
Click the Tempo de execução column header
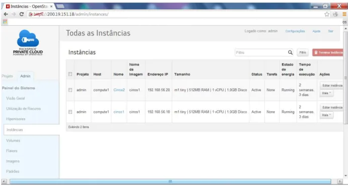click(307, 69)
